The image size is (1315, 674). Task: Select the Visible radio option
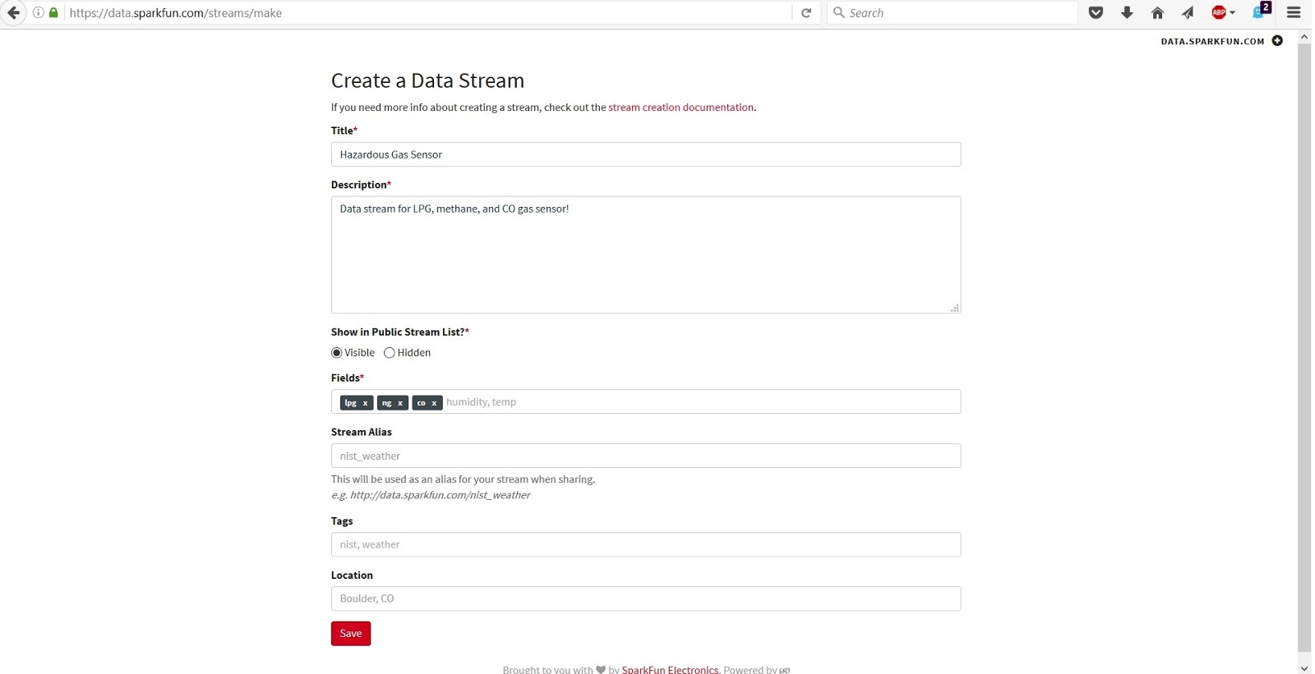[337, 353]
